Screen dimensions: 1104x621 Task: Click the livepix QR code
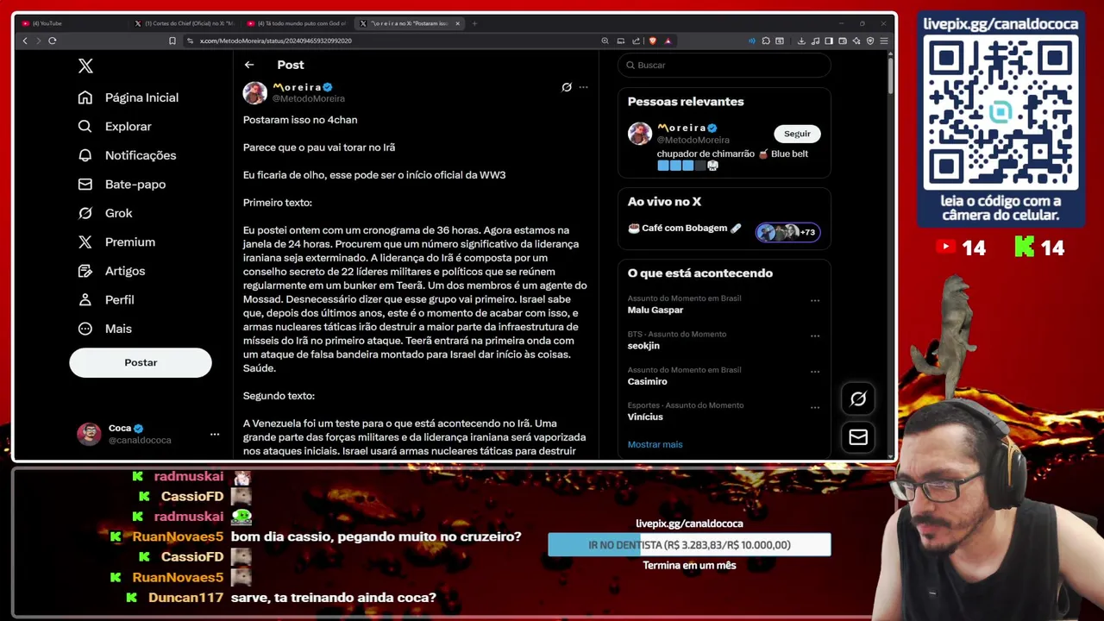(x=1000, y=112)
